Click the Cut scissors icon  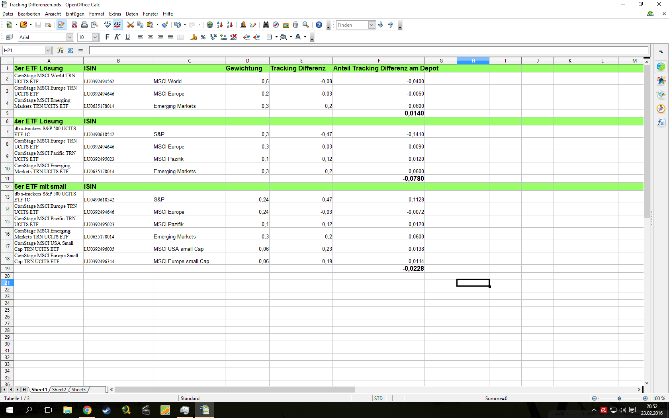point(130,25)
